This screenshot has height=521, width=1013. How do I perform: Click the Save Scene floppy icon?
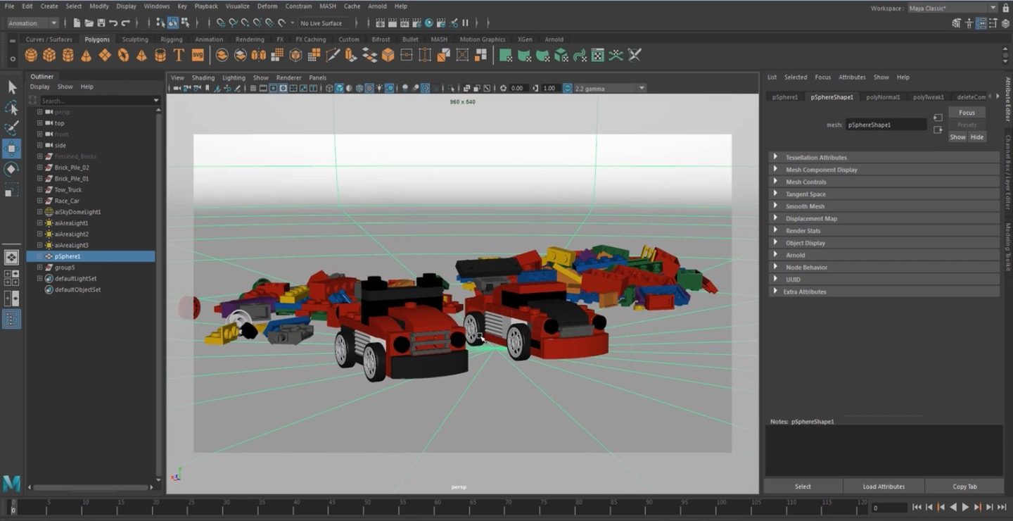[x=101, y=23]
